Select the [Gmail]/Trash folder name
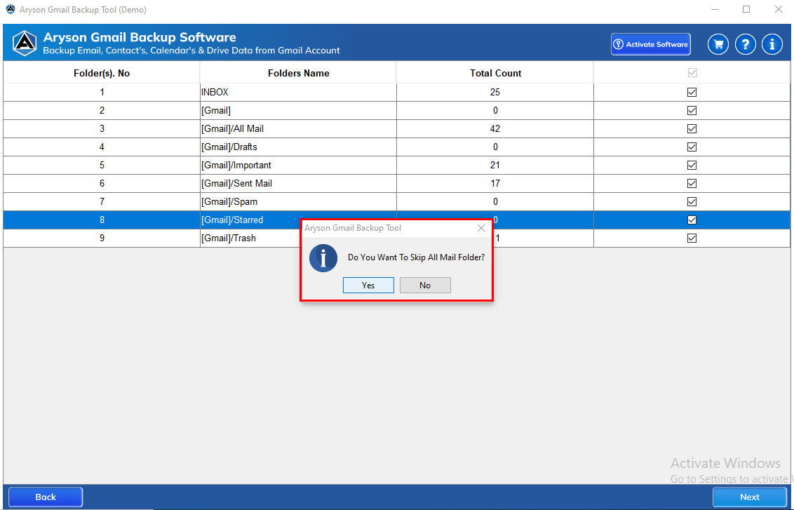The width and height of the screenshot is (794, 510). point(229,238)
